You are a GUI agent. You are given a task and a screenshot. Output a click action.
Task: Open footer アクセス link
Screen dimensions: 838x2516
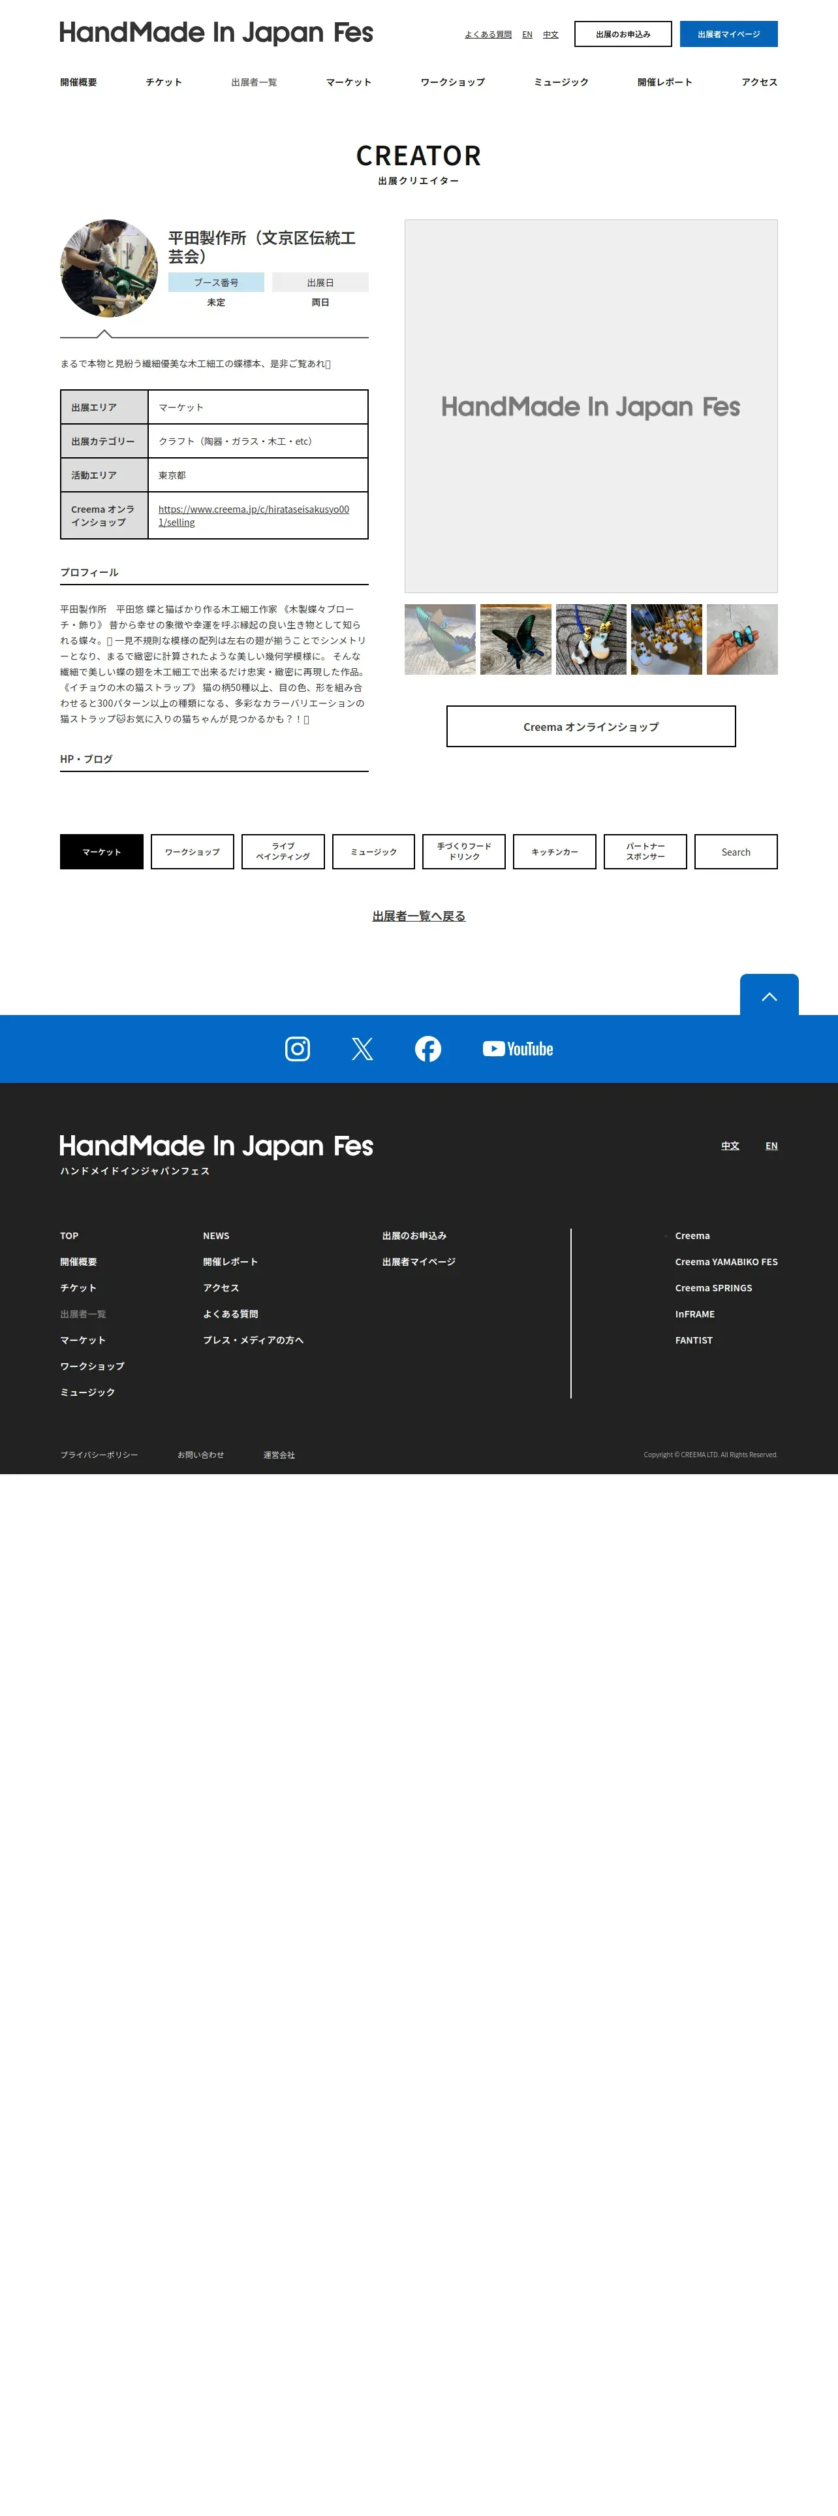pos(221,1288)
